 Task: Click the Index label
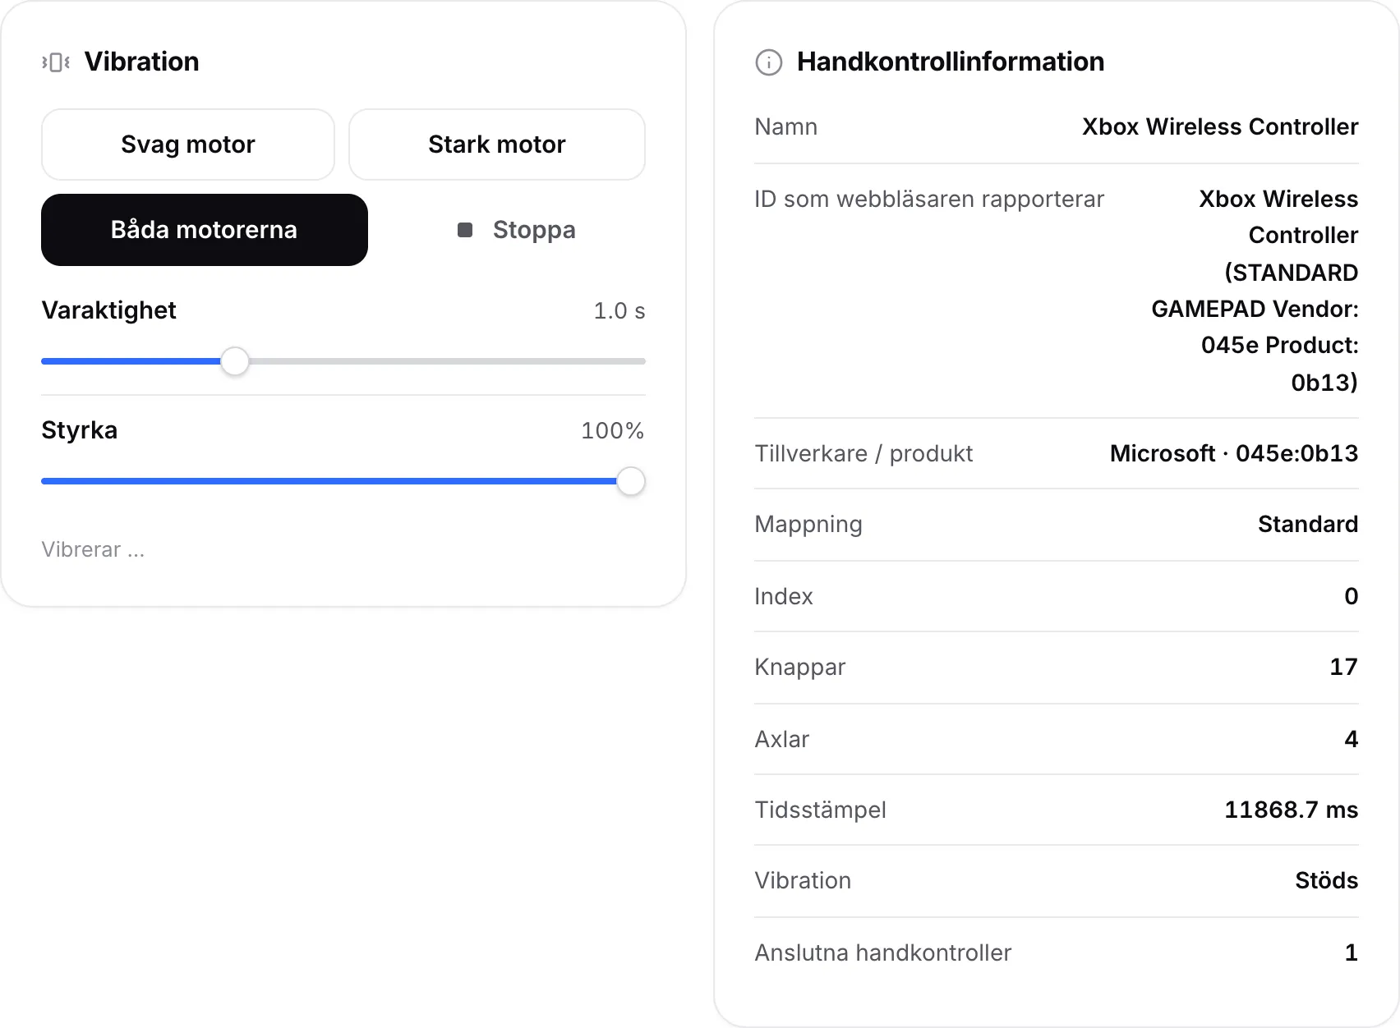[784, 597]
